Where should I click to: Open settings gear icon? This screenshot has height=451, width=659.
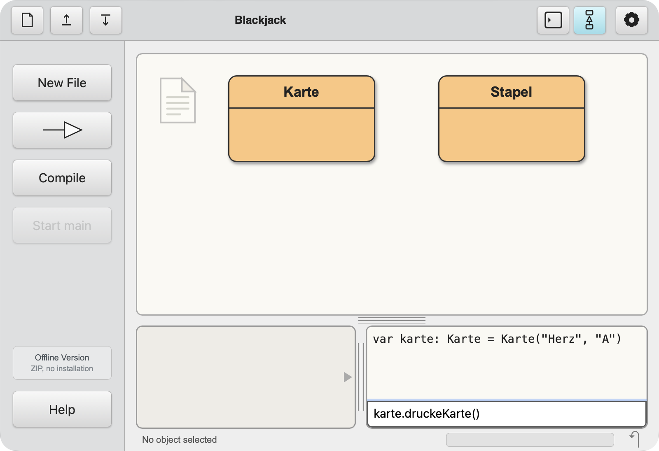(631, 20)
